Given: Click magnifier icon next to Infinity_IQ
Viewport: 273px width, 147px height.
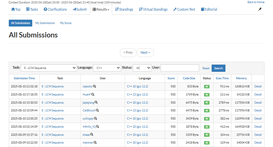Looking at the screenshot, I should click(97, 126).
